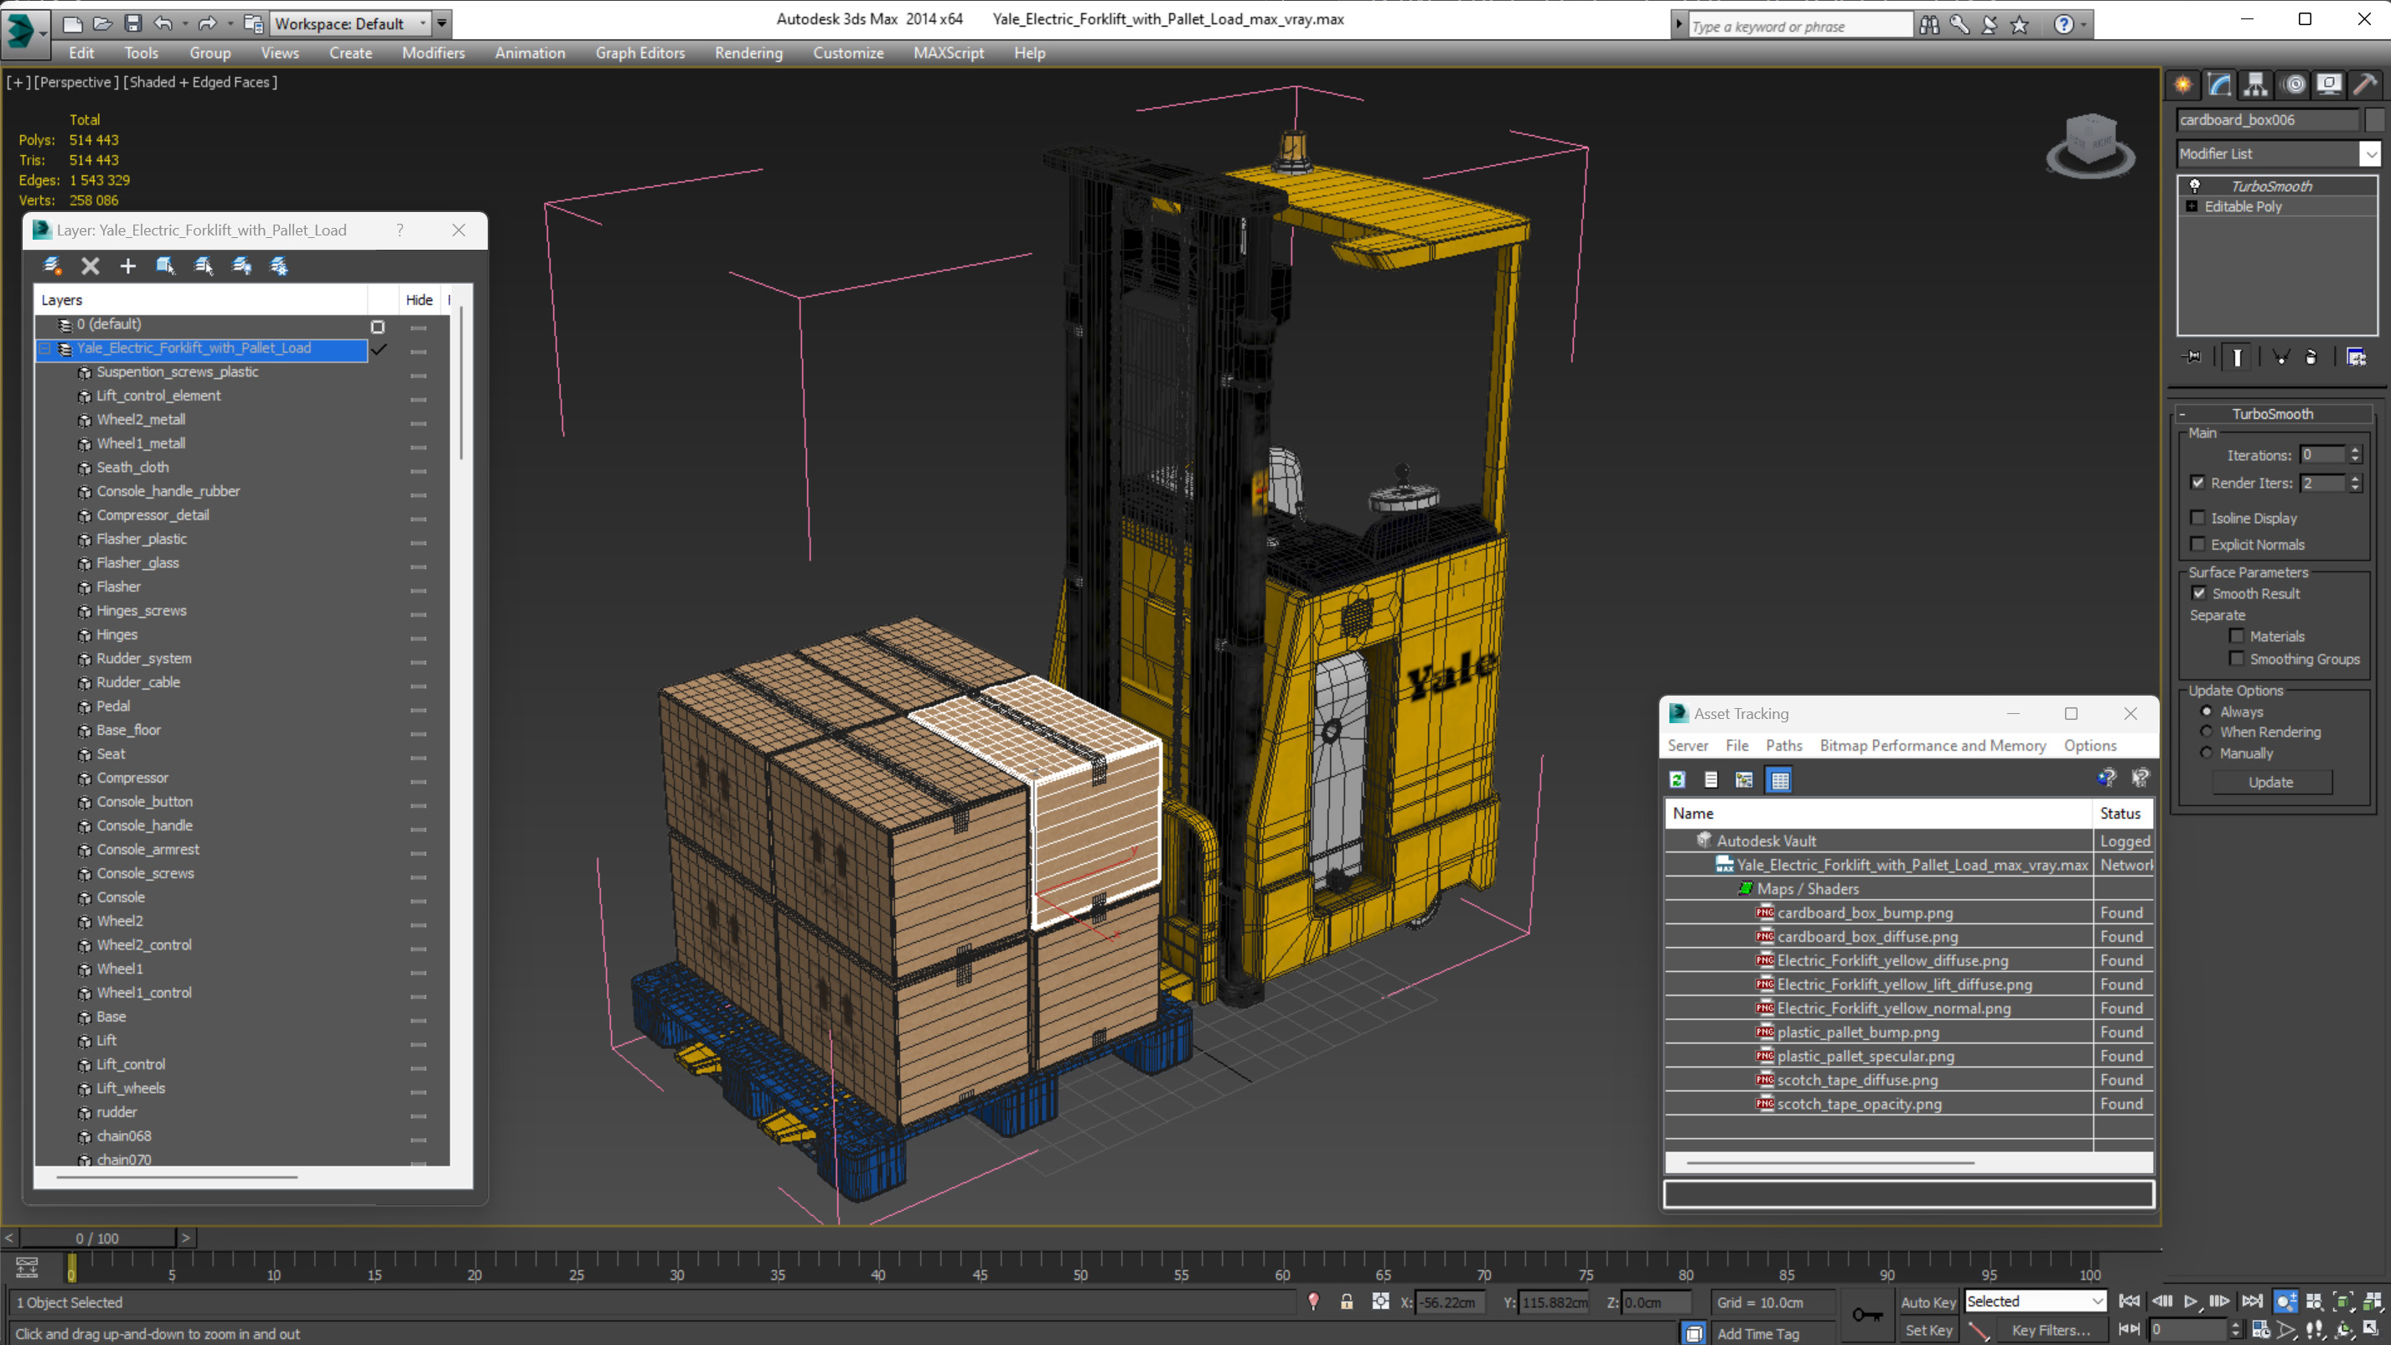
Task: Toggle the Render Iters checkbox
Action: (x=2197, y=483)
